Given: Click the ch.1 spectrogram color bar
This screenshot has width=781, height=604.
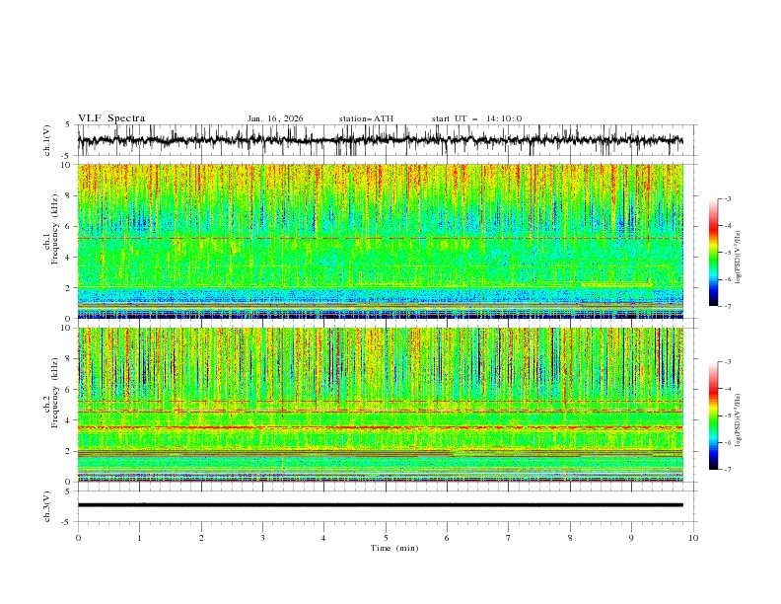Looking at the screenshot, I should coord(713,253).
